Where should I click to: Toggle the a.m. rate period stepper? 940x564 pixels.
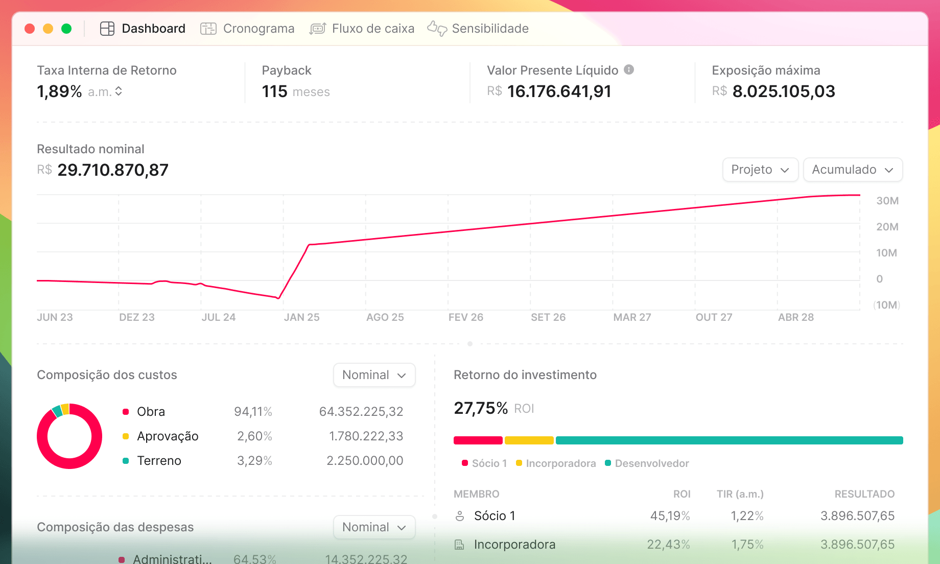[119, 91]
